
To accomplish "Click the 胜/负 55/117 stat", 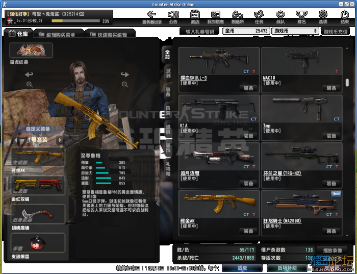I will point(216,250).
